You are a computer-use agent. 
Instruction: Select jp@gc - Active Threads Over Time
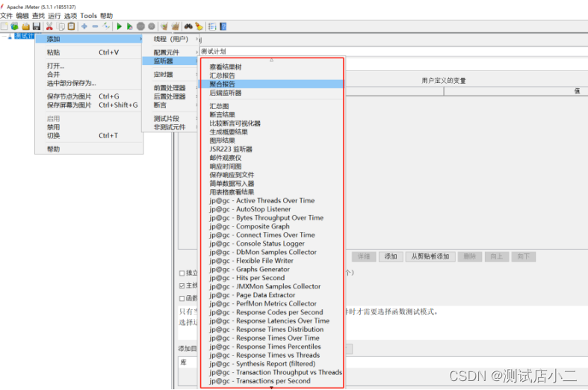pos(272,201)
